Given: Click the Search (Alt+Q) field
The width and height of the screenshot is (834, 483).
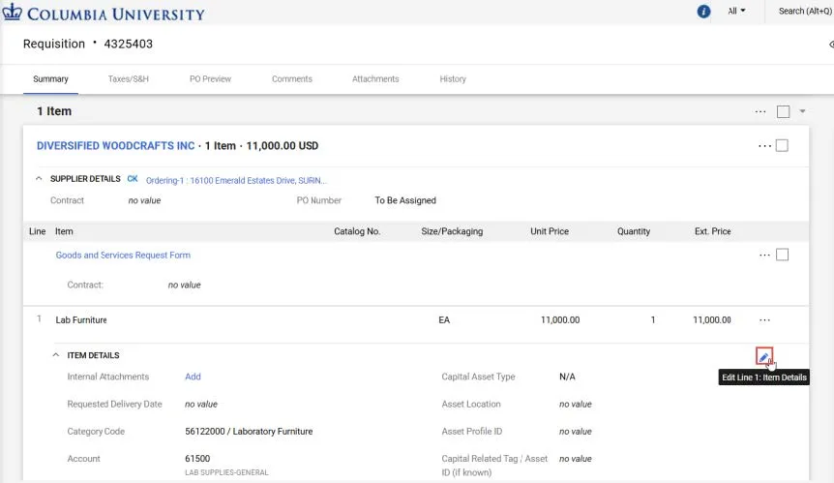Looking at the screenshot, I should click(x=805, y=11).
